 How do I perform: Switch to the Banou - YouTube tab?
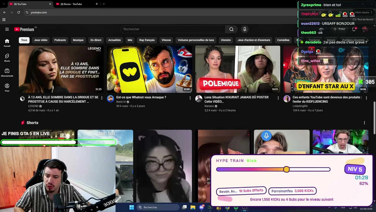pyautogui.click(x=77, y=4)
